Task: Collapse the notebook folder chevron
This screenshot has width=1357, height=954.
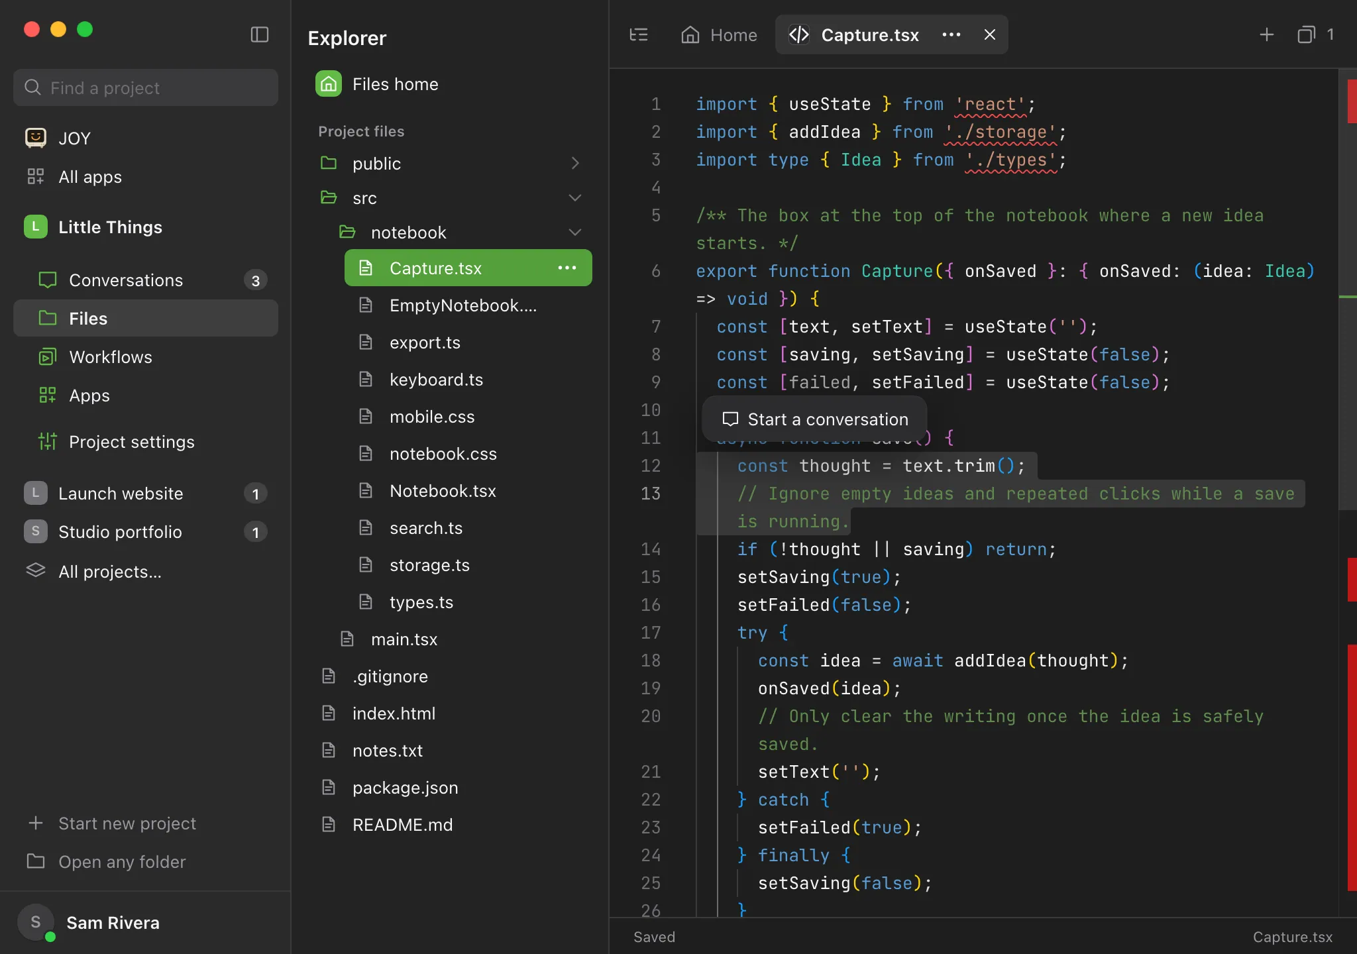Action: tap(574, 232)
